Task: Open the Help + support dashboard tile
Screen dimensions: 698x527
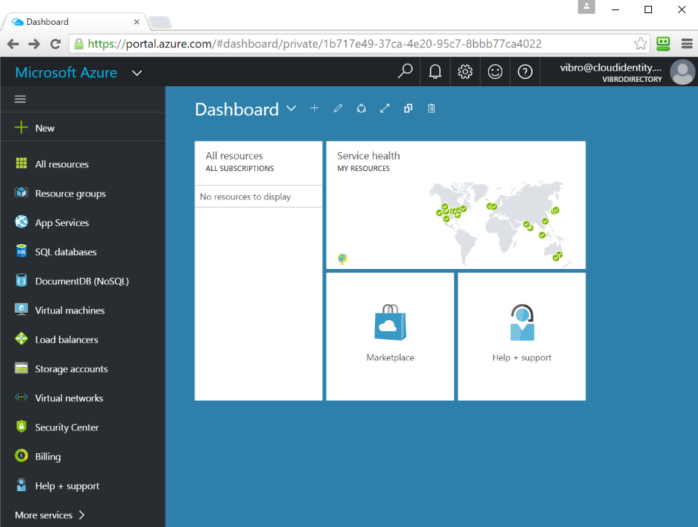Action: pos(522,336)
